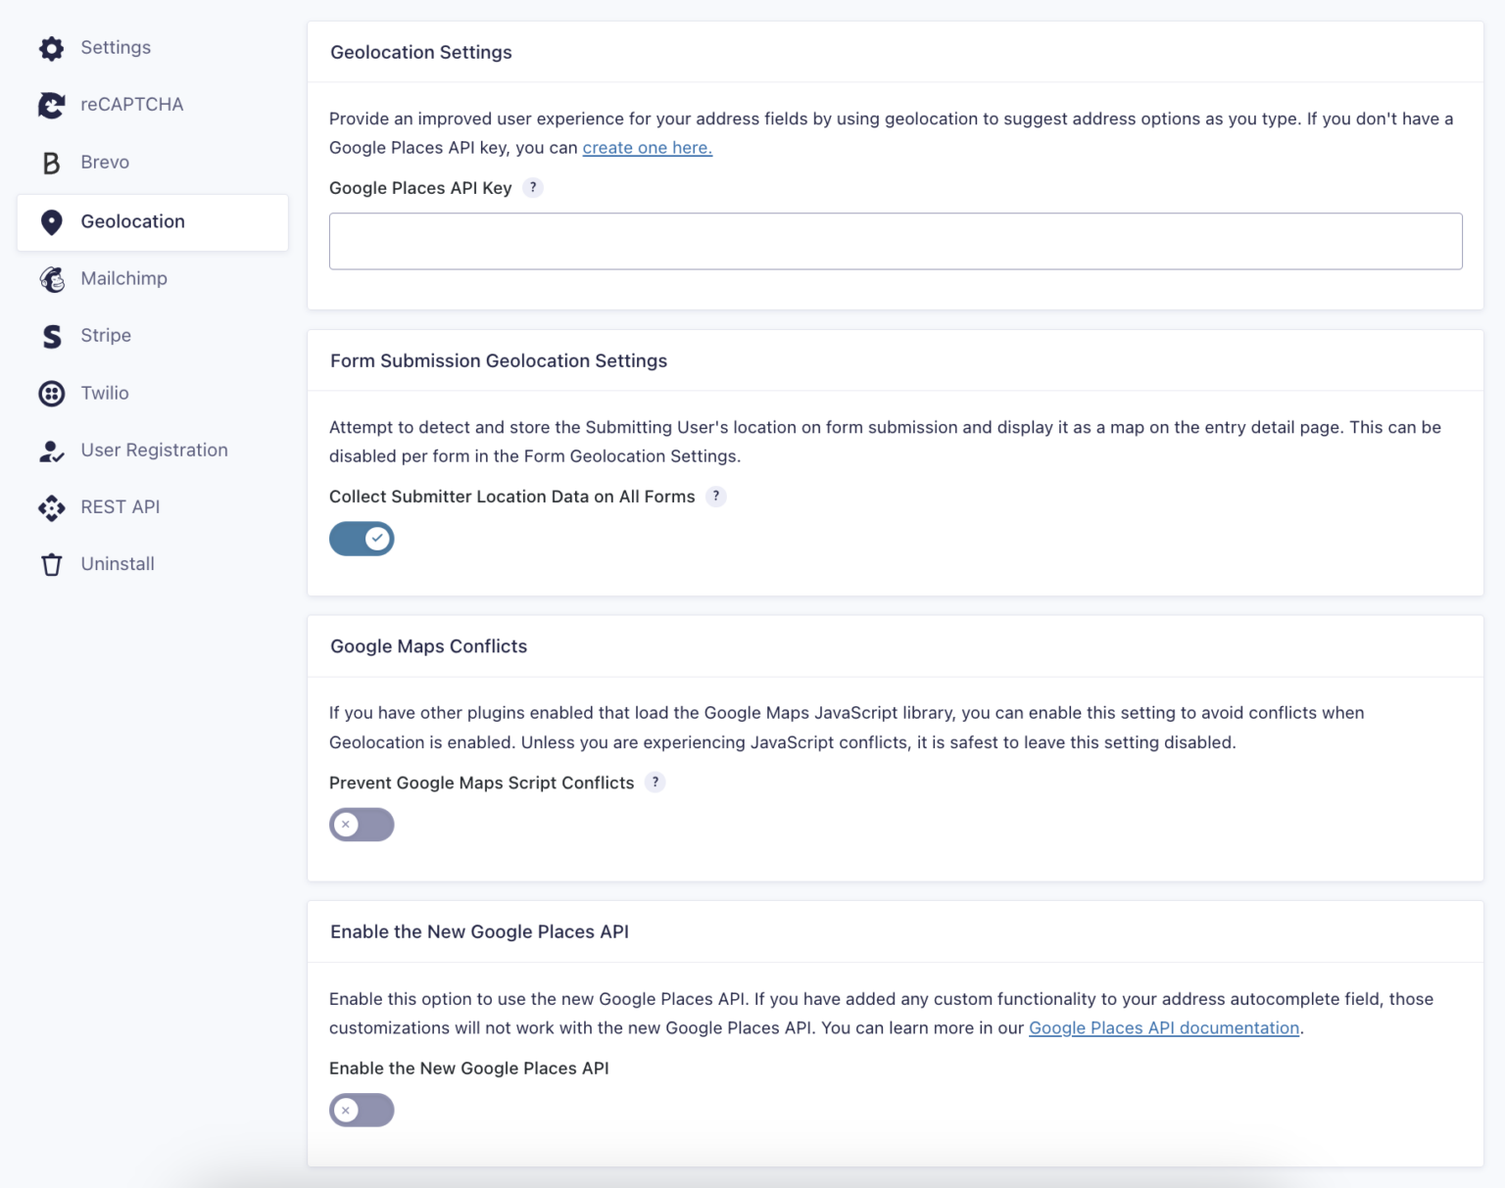Open help tooltip for Collect Submitter Location Data
Viewport: 1505px width, 1188px height.
pos(716,497)
